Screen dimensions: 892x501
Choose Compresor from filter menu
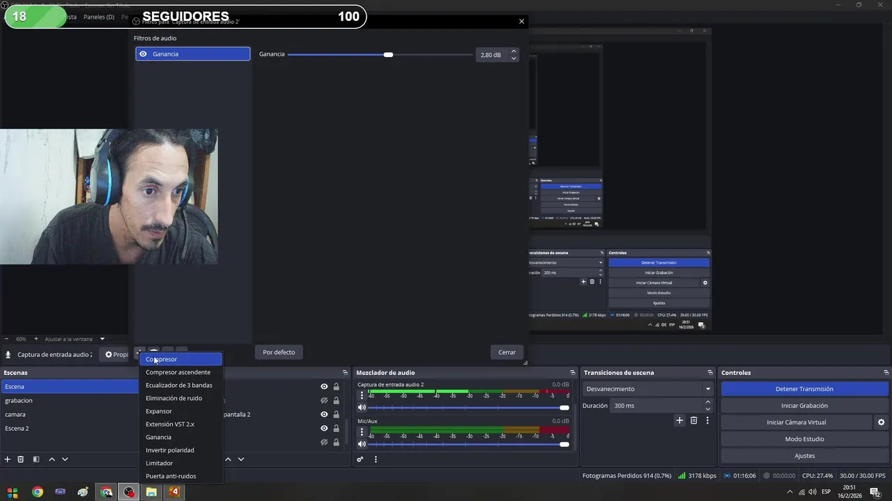[181, 359]
